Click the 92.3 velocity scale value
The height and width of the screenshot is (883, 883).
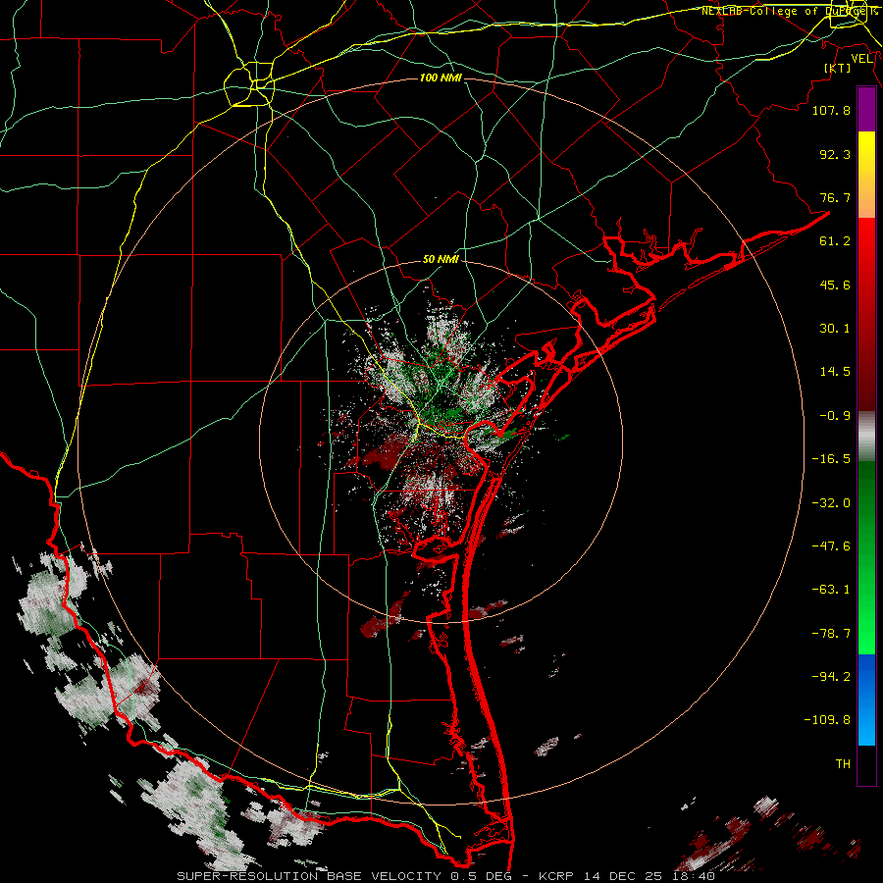coord(835,154)
